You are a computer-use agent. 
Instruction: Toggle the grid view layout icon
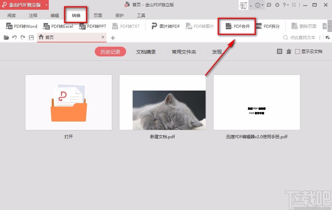(x=279, y=52)
